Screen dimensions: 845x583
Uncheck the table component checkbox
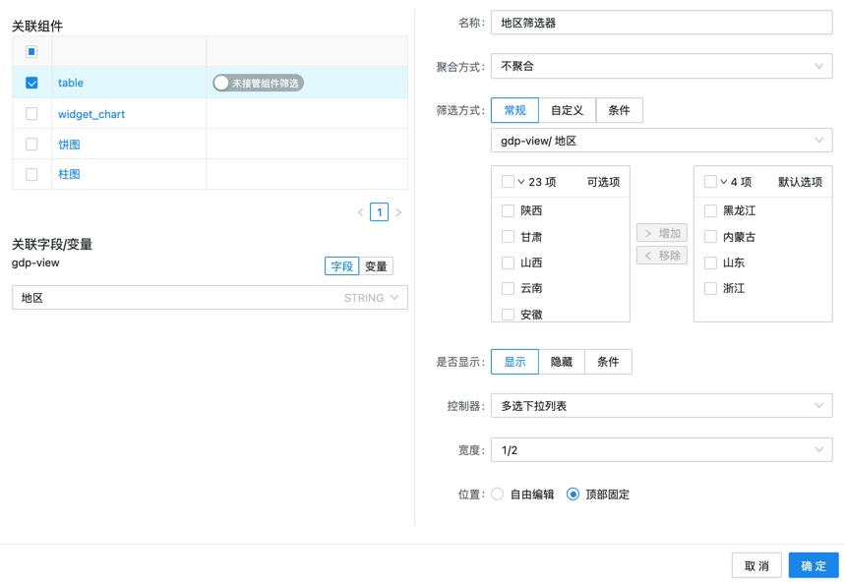[x=30, y=83]
